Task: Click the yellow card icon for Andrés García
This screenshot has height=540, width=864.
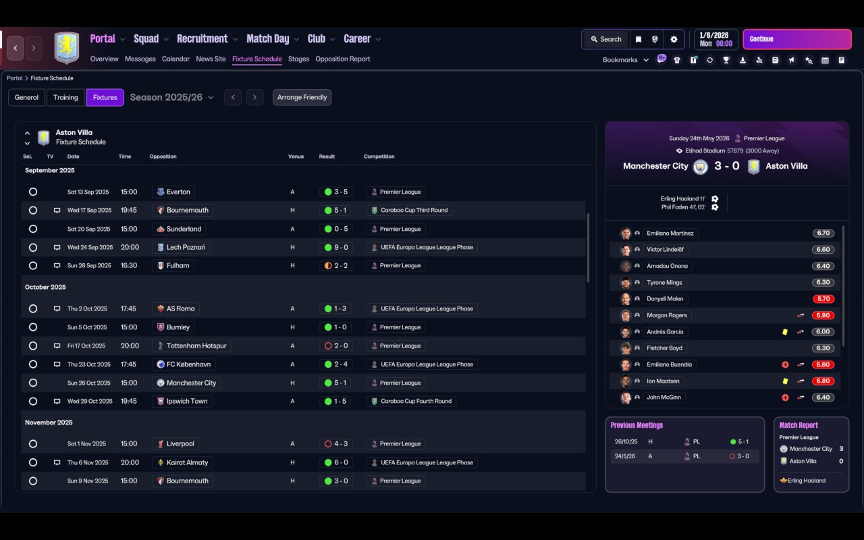Action: click(x=785, y=331)
